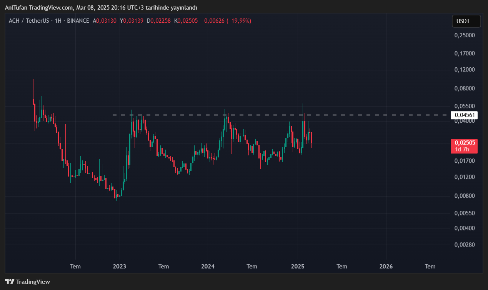488x290 pixels.
Task: Click the TradingView logo at bottom
Action: click(28, 282)
